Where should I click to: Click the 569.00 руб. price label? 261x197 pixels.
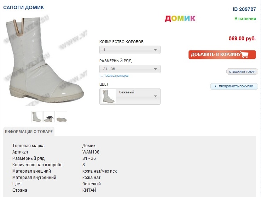pos(242,39)
